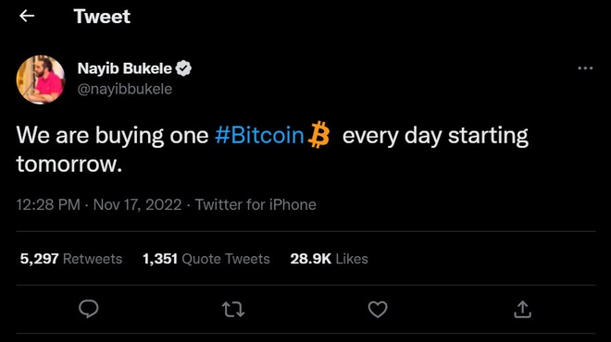Click the verified badge checkmark

click(183, 68)
